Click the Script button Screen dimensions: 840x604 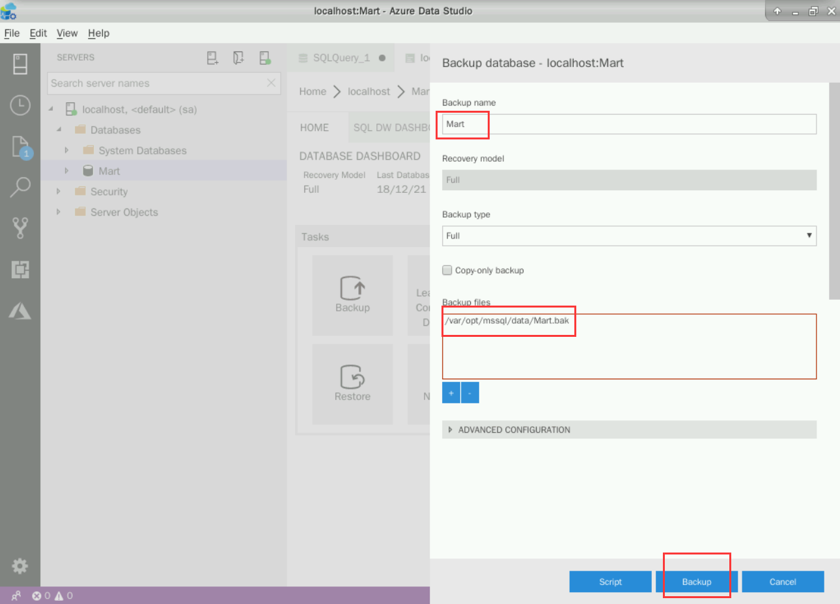(x=610, y=582)
